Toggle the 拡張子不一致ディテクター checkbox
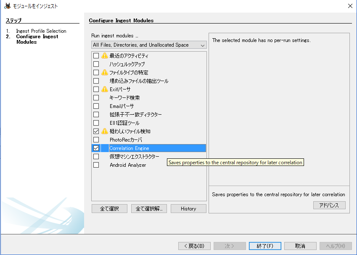Viewport: 357px width, 255px height. 96,115
